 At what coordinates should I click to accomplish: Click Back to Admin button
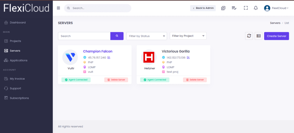pyautogui.click(x=203, y=8)
